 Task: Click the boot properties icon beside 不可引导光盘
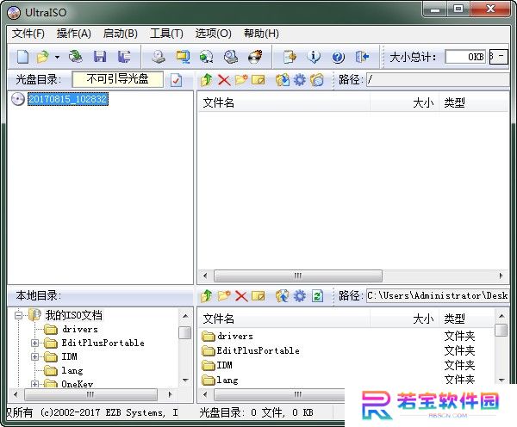[176, 80]
